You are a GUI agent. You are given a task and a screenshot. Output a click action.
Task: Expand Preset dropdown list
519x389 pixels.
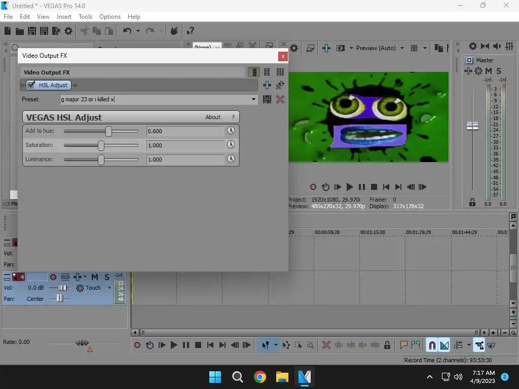(x=253, y=99)
